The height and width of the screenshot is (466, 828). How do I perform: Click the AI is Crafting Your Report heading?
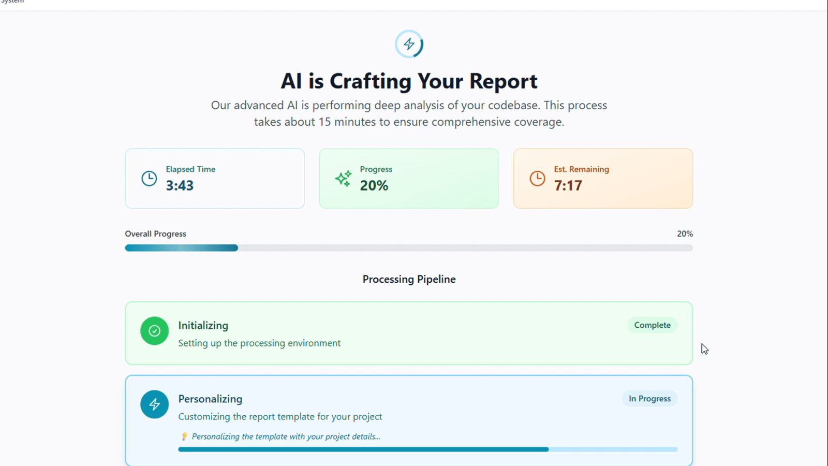pos(409,81)
